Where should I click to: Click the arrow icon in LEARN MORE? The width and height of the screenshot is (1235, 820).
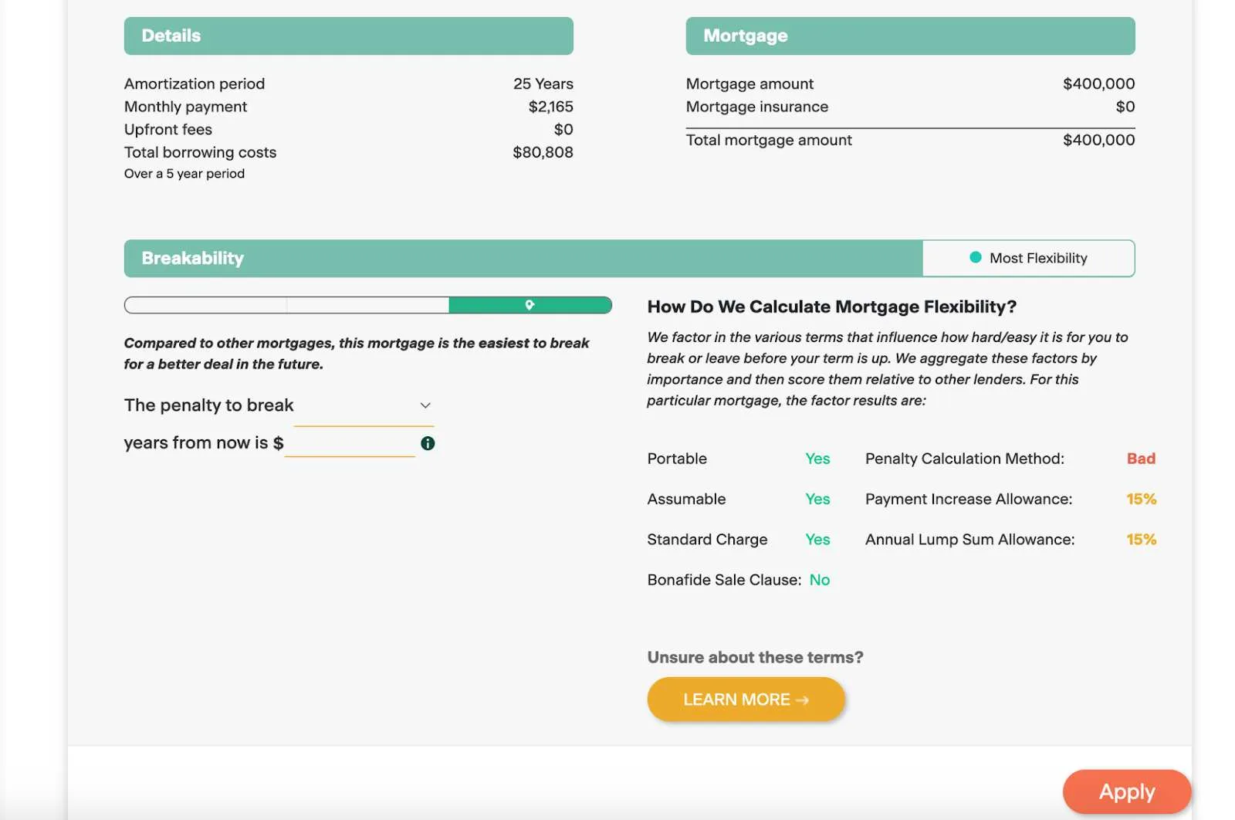[803, 700]
